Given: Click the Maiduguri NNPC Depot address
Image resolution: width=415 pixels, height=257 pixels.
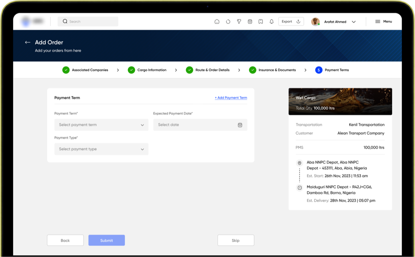Looking at the screenshot, I should click(x=339, y=190).
